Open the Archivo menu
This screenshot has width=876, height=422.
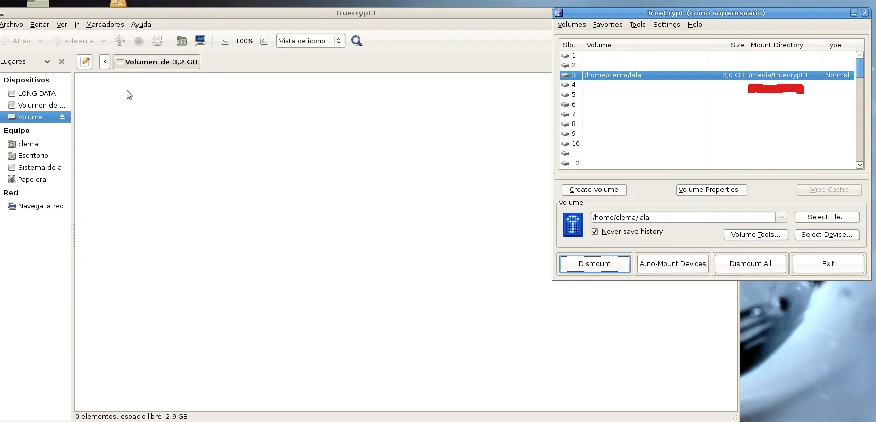click(11, 24)
